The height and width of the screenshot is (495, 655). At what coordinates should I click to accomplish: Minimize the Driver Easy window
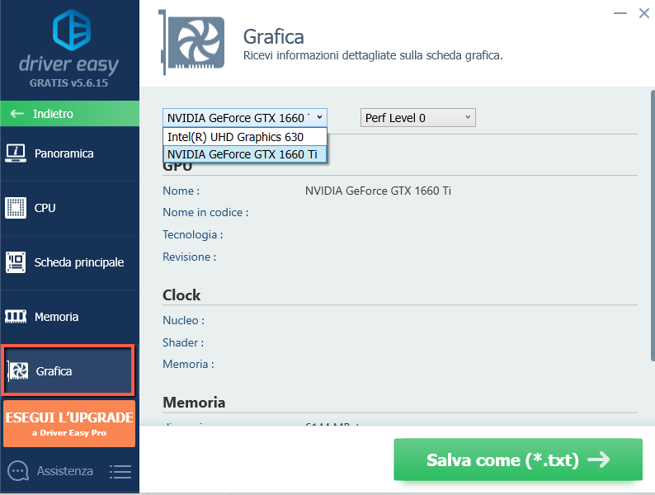tap(620, 13)
